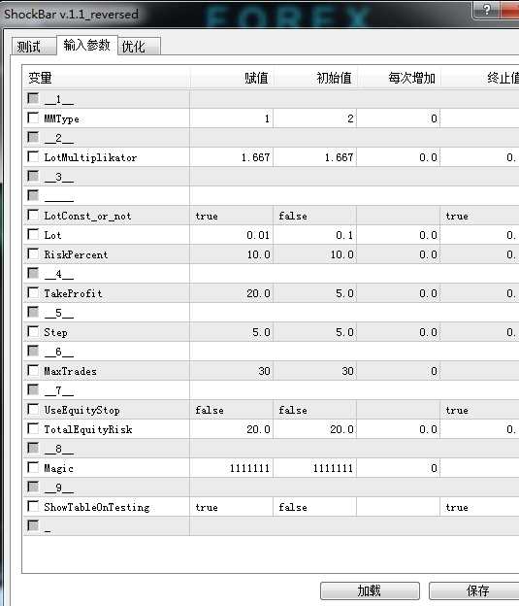Edit Step value 5.0 in 赋值 column
This screenshot has width=519, height=606.
(x=232, y=332)
